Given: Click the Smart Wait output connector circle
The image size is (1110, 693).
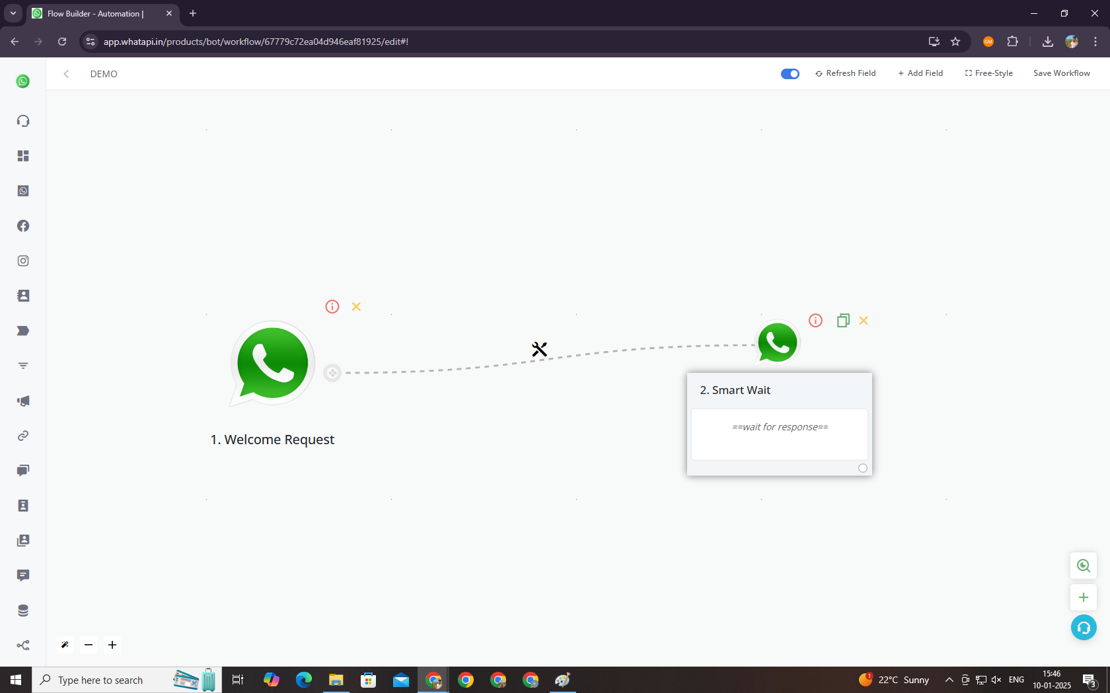Looking at the screenshot, I should [x=863, y=468].
